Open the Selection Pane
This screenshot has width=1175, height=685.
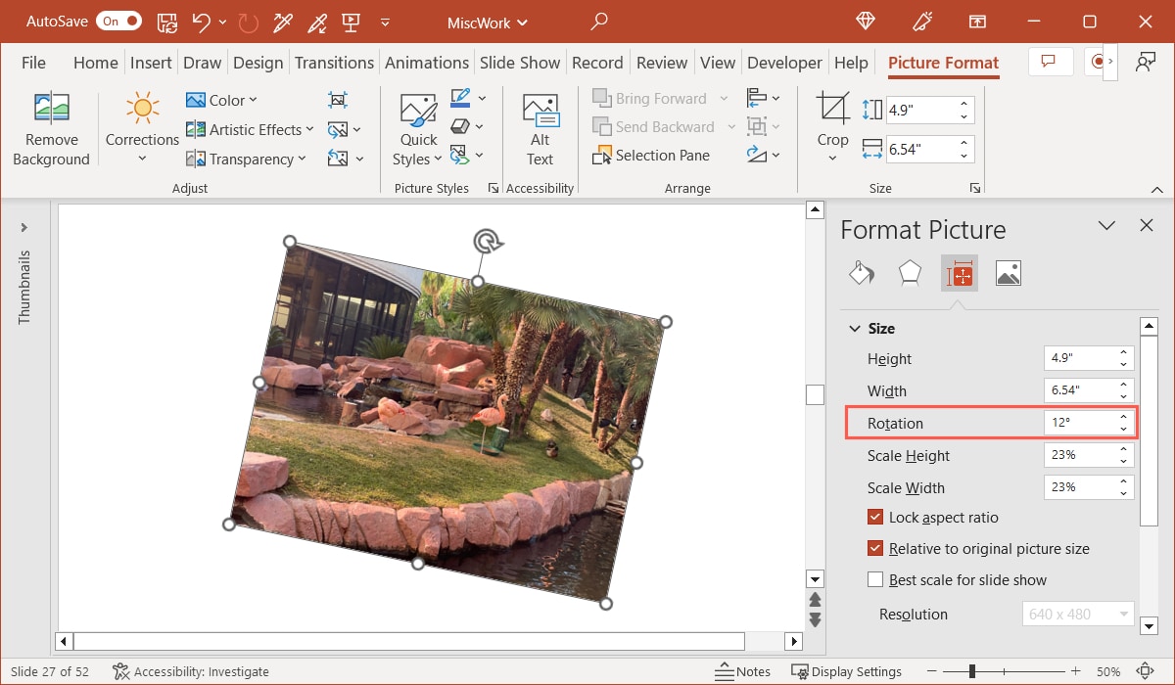click(x=652, y=155)
